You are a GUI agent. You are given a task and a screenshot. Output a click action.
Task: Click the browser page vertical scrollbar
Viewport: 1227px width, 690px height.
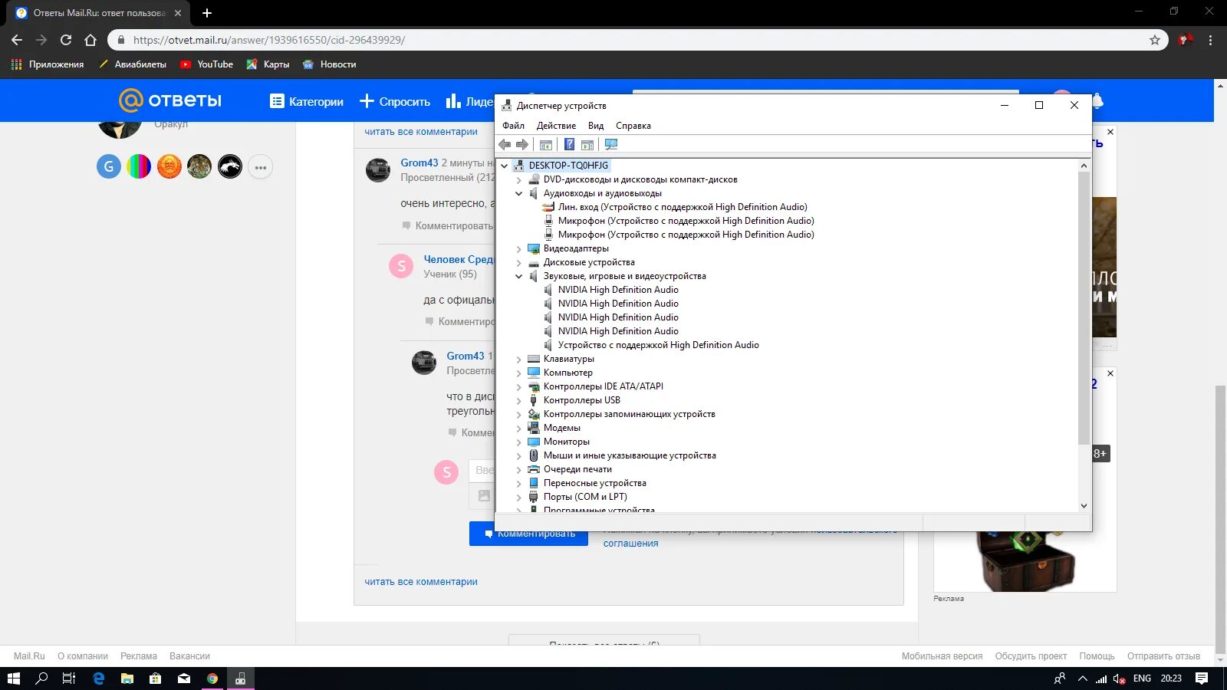point(1220,521)
